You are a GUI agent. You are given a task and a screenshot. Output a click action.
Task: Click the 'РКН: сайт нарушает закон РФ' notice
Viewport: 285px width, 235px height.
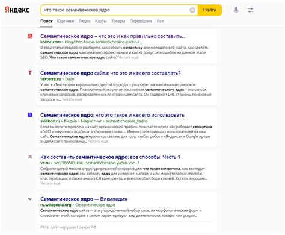(x=69, y=227)
